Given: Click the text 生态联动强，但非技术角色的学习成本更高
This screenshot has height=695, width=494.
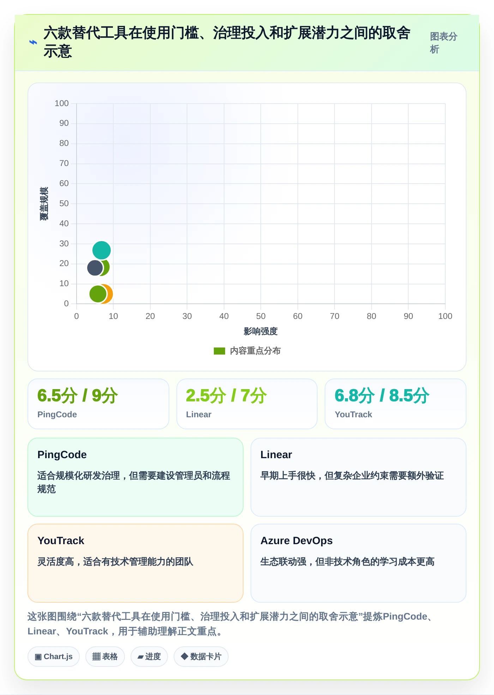Looking at the screenshot, I should [x=347, y=561].
